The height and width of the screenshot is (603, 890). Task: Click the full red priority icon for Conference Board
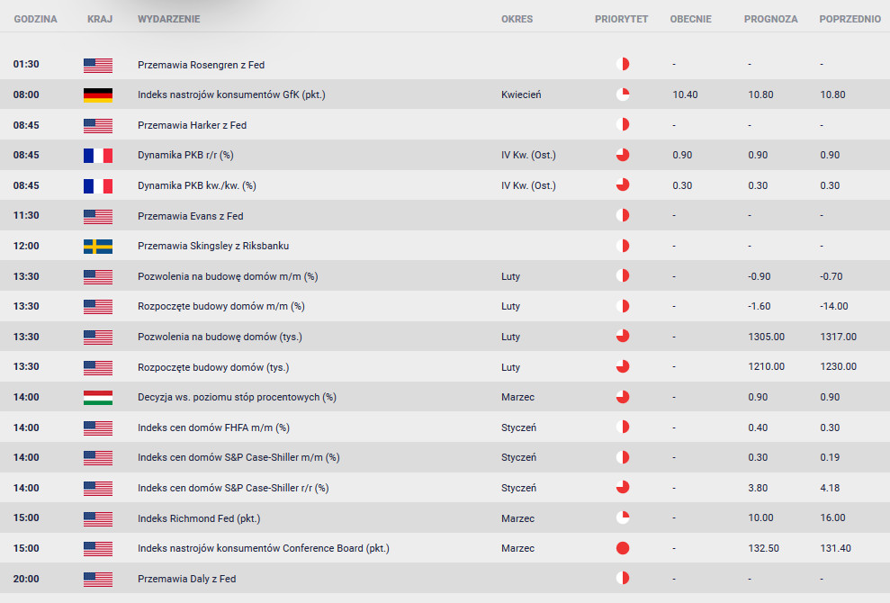(623, 548)
